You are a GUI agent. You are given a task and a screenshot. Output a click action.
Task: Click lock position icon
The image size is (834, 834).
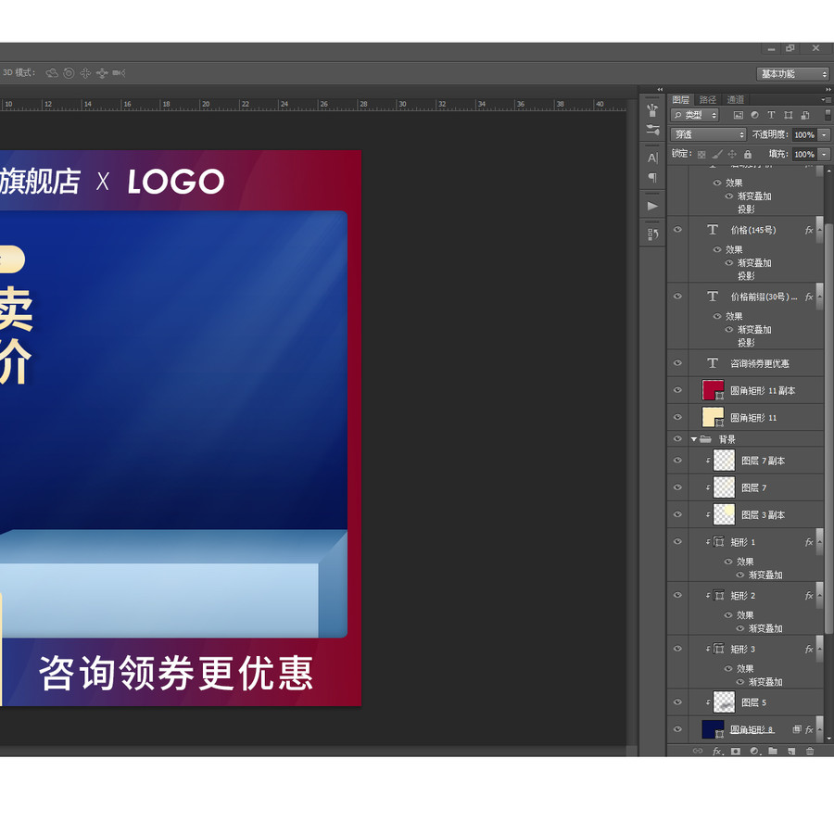pyautogui.click(x=732, y=154)
